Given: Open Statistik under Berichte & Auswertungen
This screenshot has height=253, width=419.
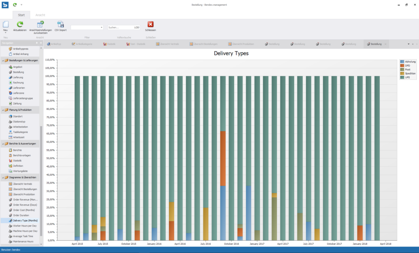Looking at the screenshot, I should pos(18,161).
